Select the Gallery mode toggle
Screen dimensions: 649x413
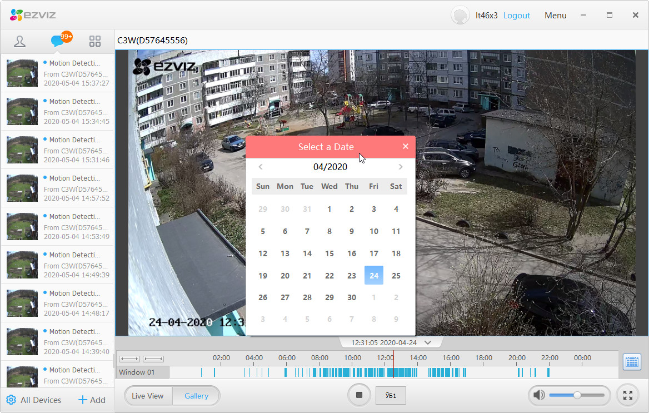pyautogui.click(x=196, y=396)
